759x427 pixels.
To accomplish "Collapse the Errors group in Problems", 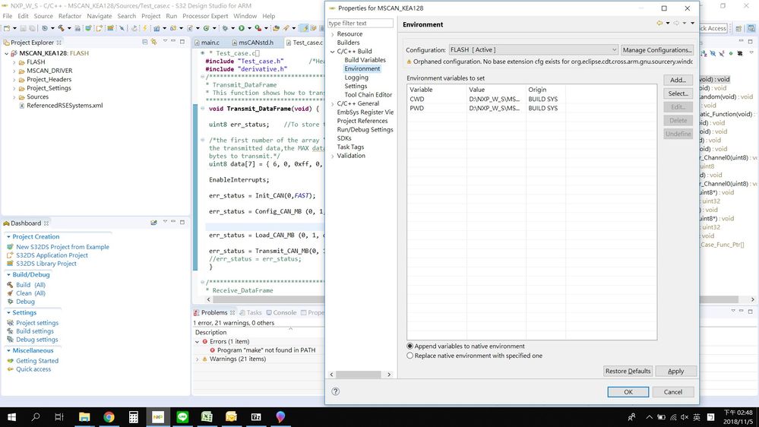I will click(x=197, y=342).
